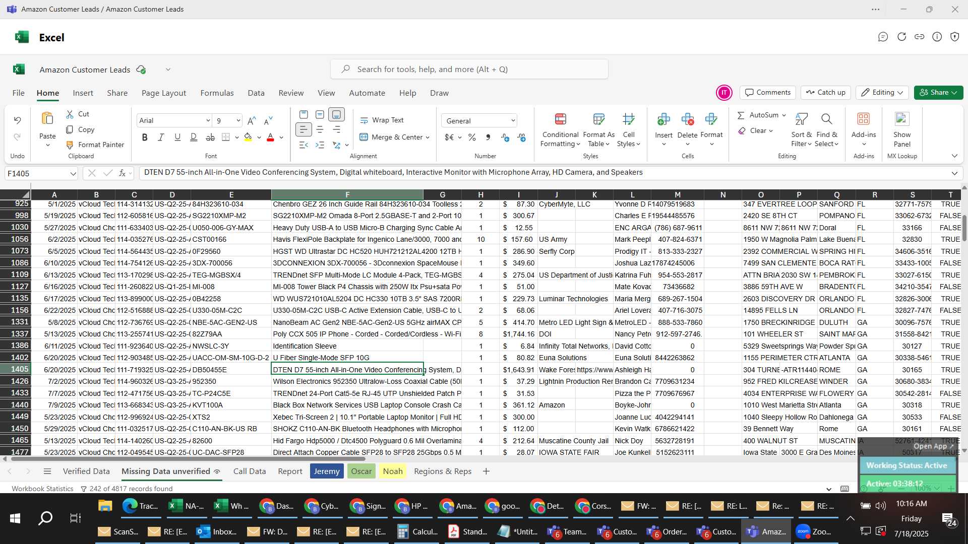
Task: Click the Catch up button
Action: click(826, 93)
